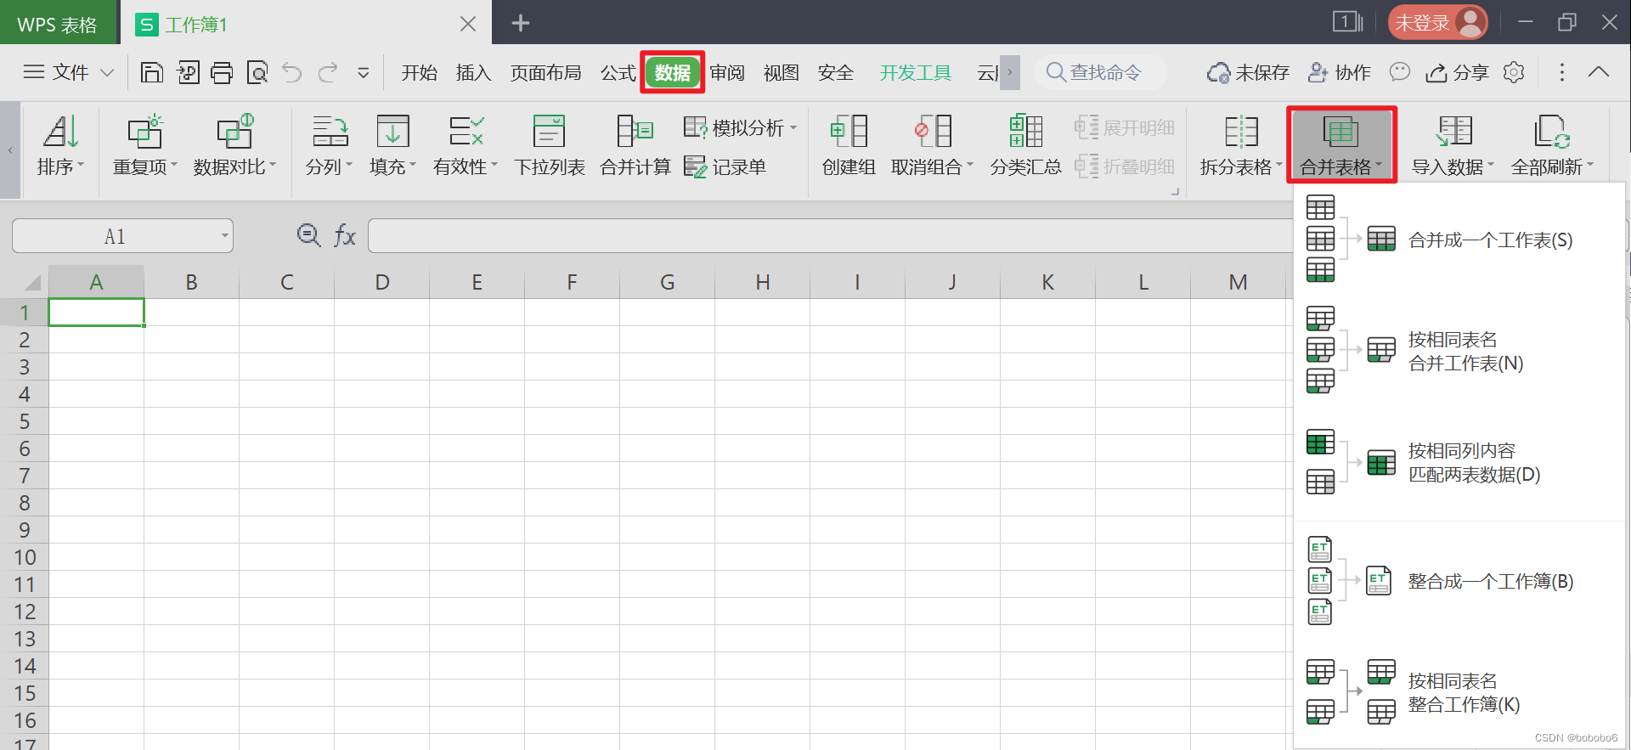1631x750 pixels.
Task: Switch to the 页面布局 Page Layout tab
Action: click(x=545, y=73)
